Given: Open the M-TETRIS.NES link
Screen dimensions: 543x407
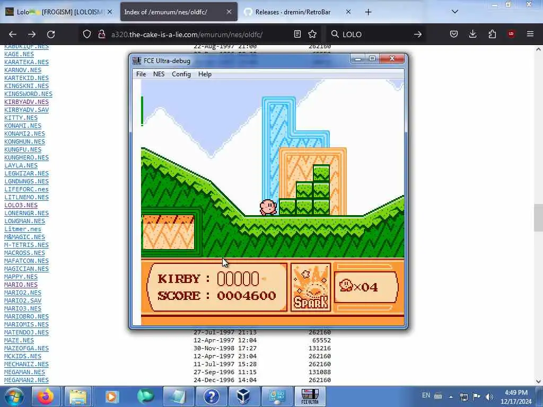Looking at the screenshot, I should tap(27, 245).
